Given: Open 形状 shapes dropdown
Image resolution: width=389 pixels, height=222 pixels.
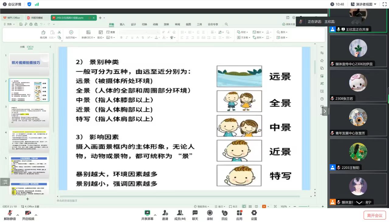Looking at the screenshot, I should [x=243, y=32].
